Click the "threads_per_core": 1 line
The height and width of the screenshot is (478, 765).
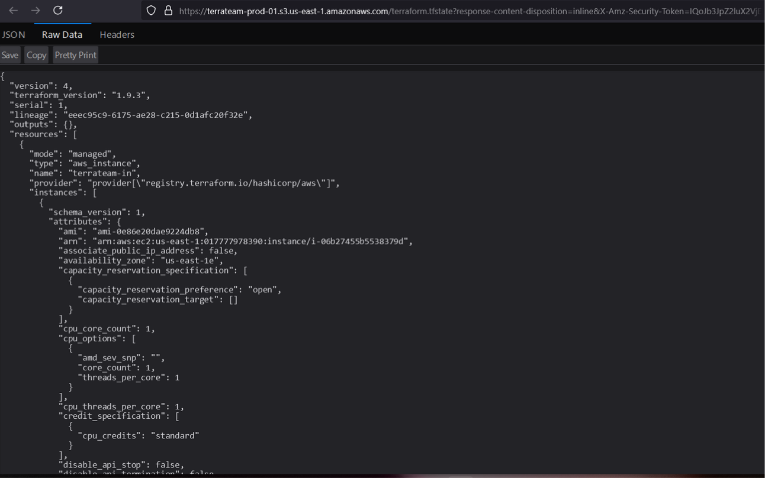click(x=128, y=377)
